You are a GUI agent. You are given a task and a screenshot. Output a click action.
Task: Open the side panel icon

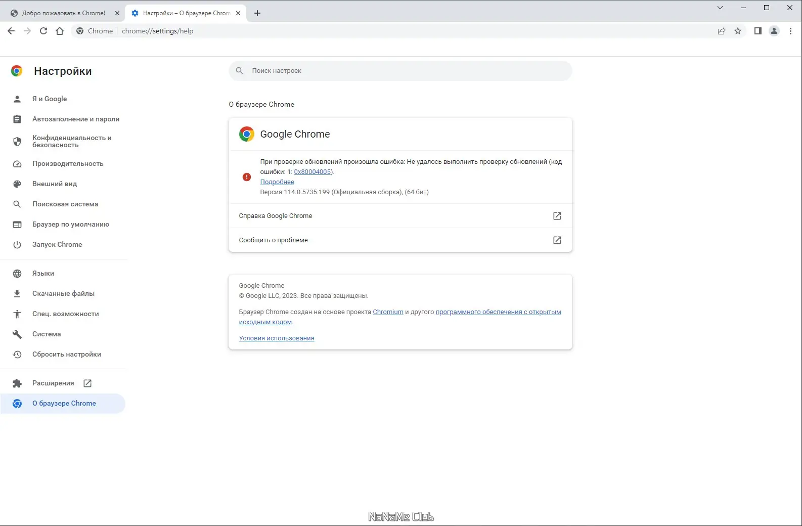[x=758, y=31]
